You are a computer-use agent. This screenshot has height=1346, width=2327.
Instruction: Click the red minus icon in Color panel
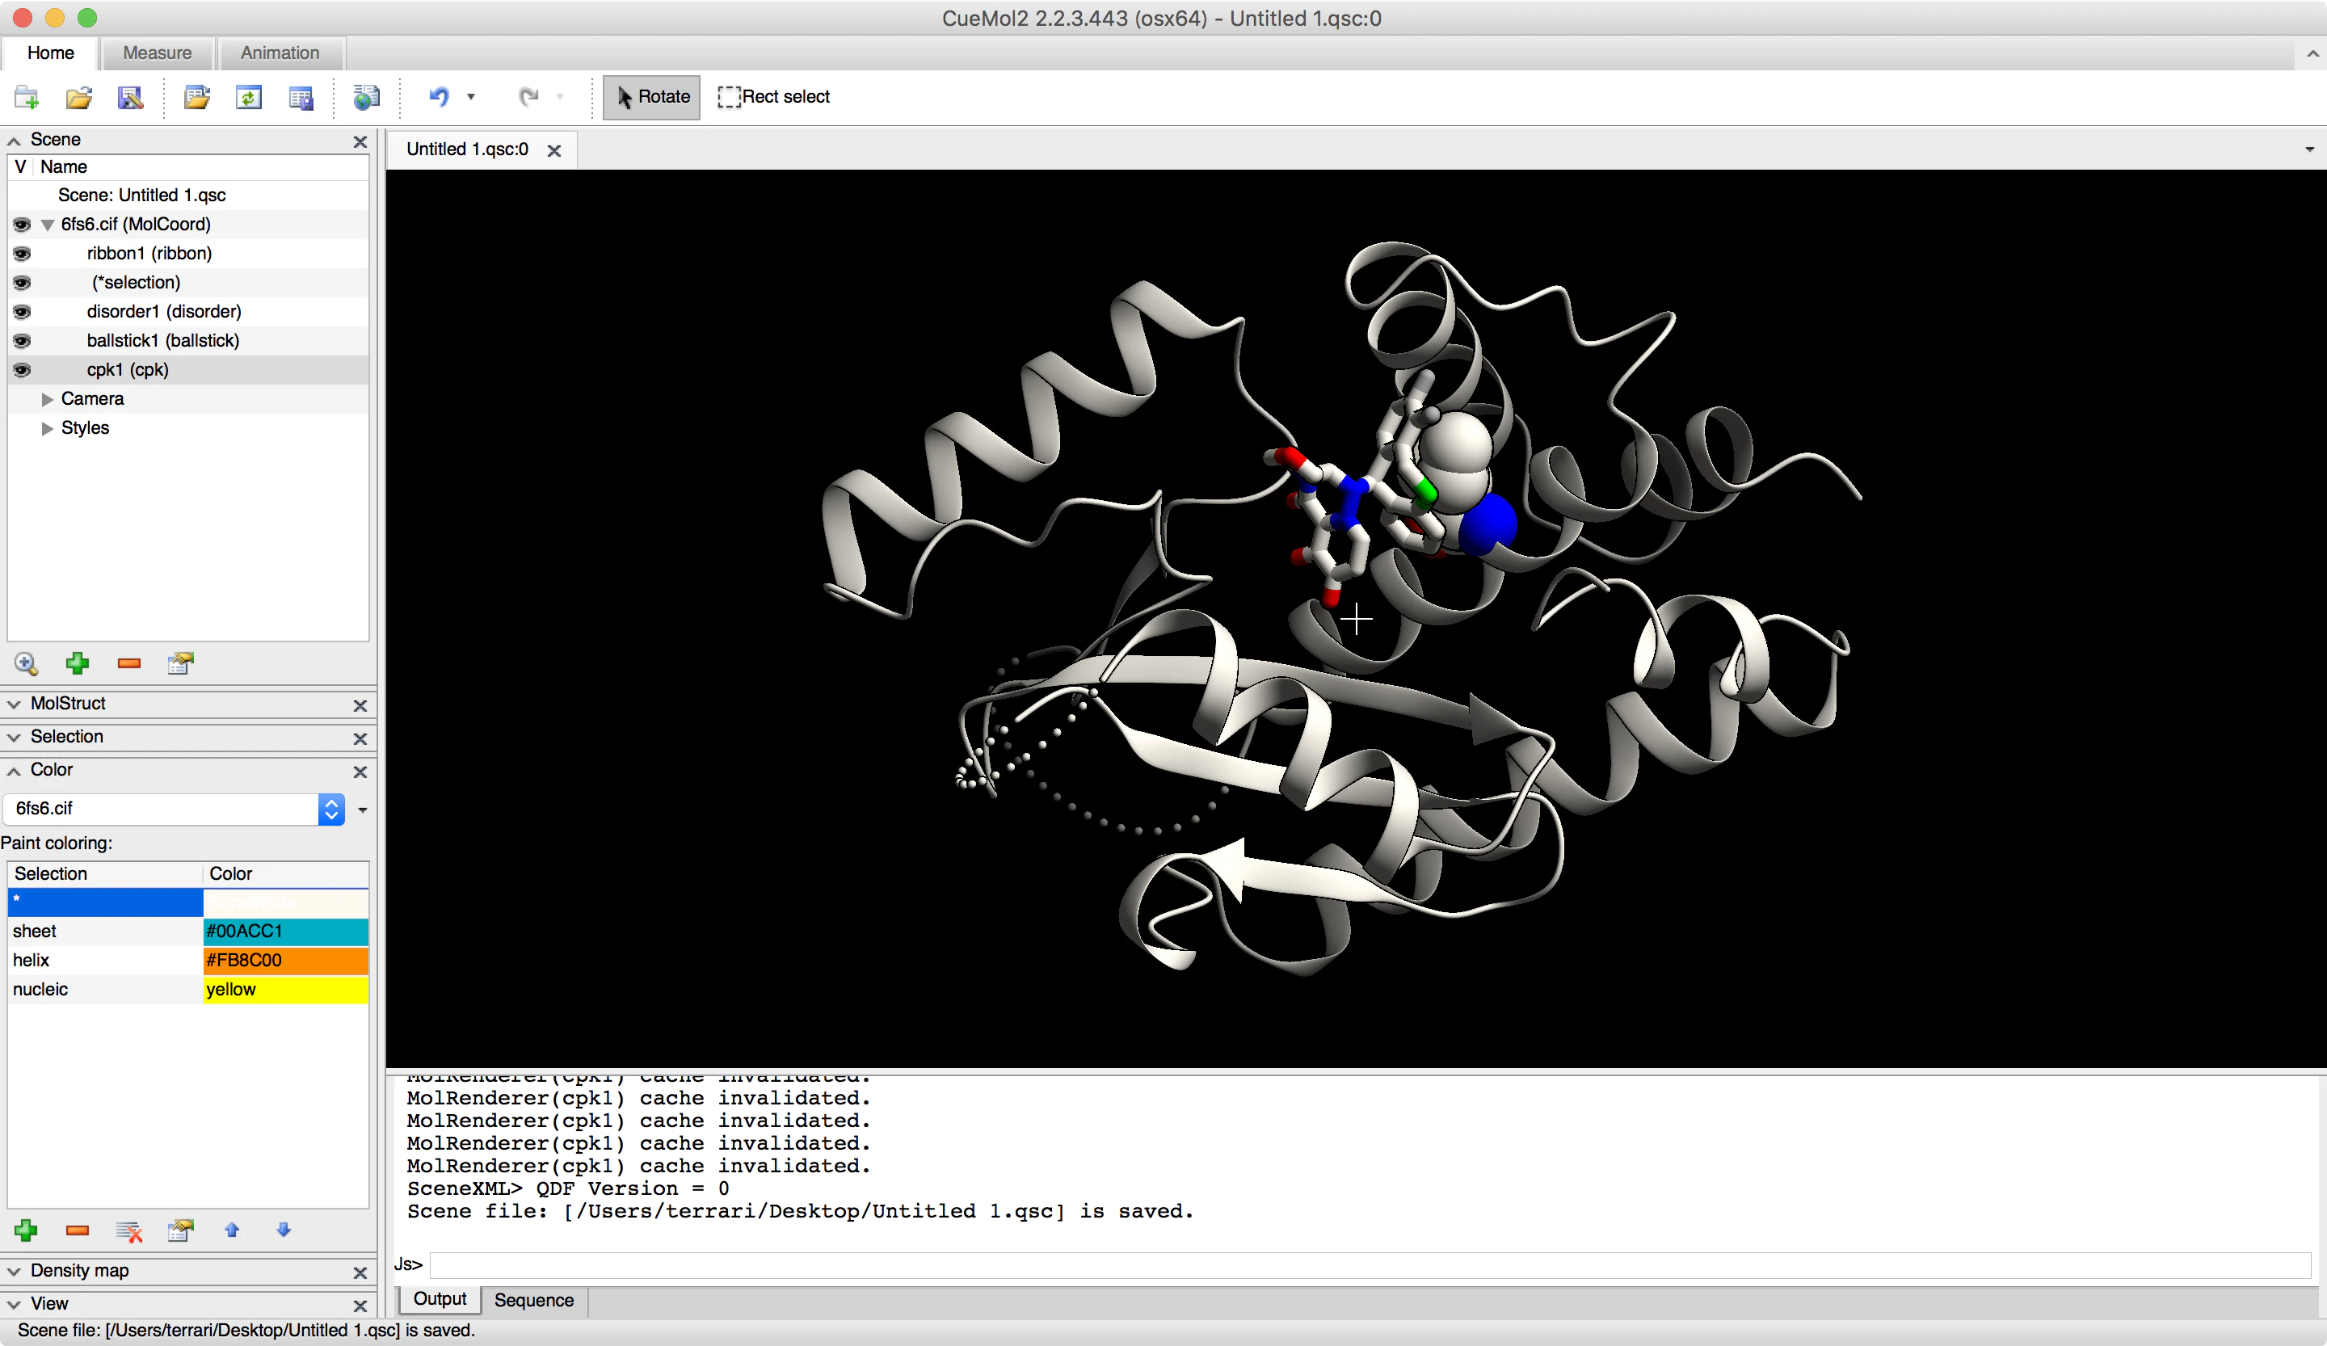click(x=78, y=1230)
